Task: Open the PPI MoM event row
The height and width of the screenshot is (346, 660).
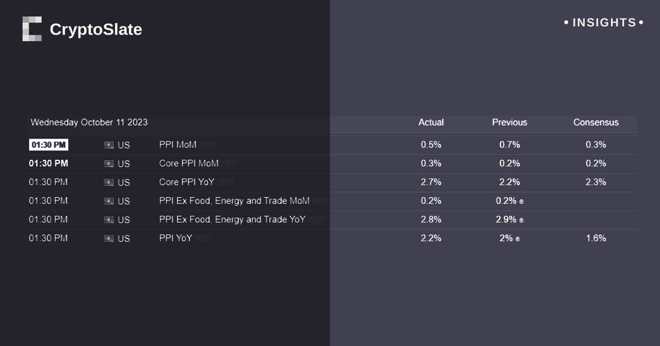Action: point(178,145)
